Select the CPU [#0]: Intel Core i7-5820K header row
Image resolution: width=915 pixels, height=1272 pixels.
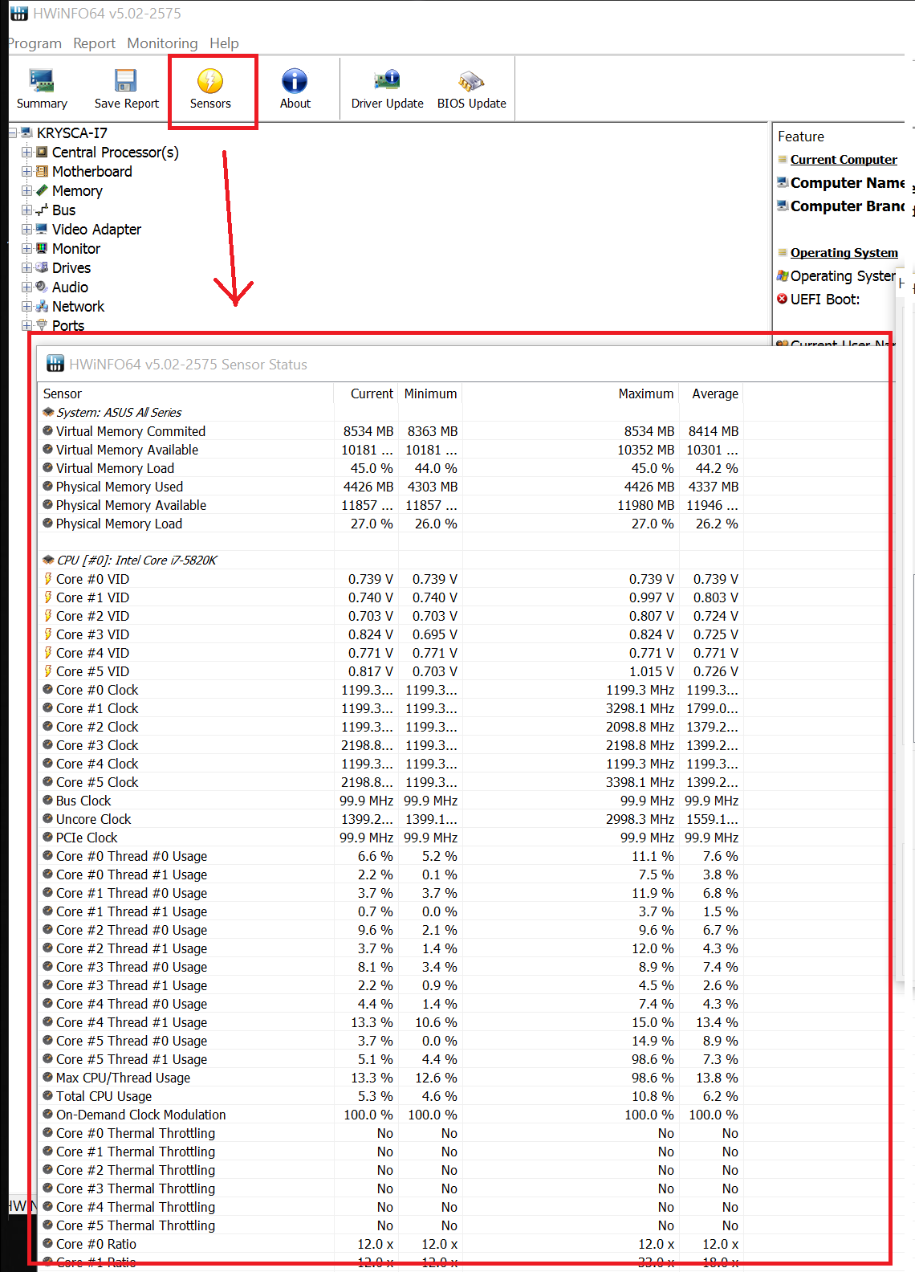tap(391, 561)
